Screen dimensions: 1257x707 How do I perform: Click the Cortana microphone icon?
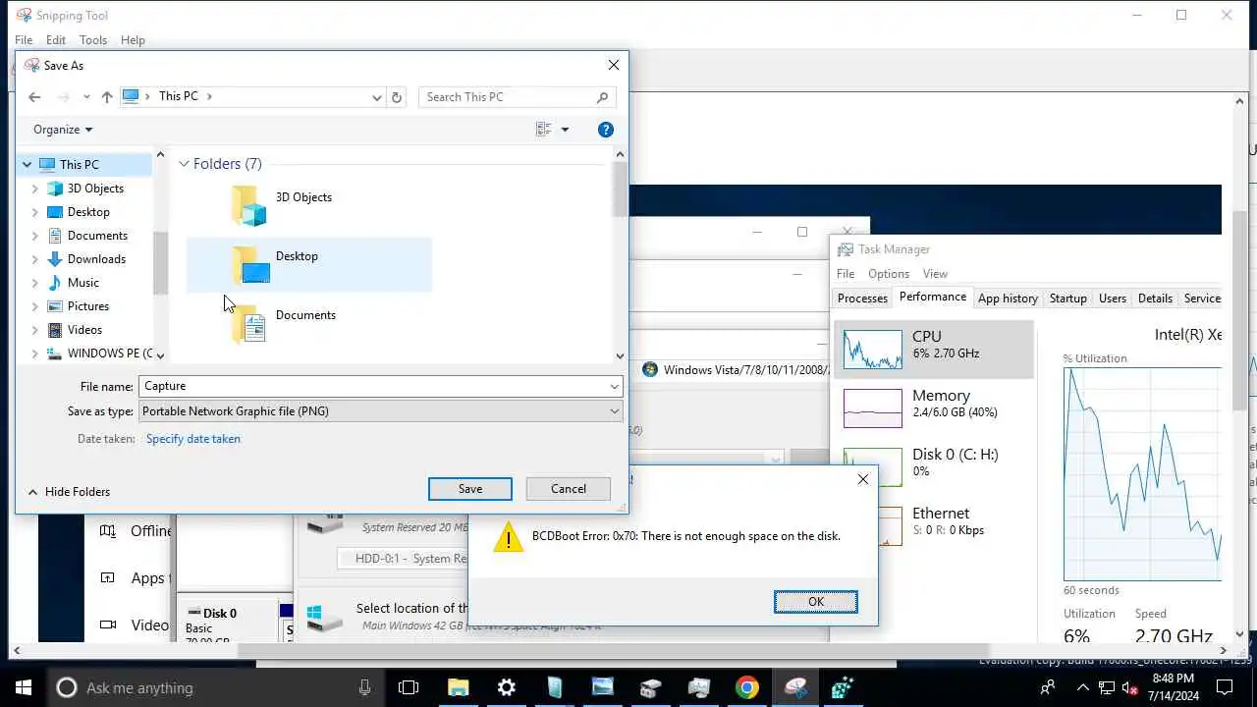365,687
